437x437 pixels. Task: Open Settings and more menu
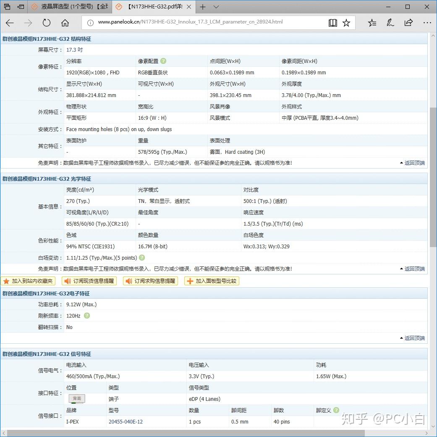coord(427,23)
